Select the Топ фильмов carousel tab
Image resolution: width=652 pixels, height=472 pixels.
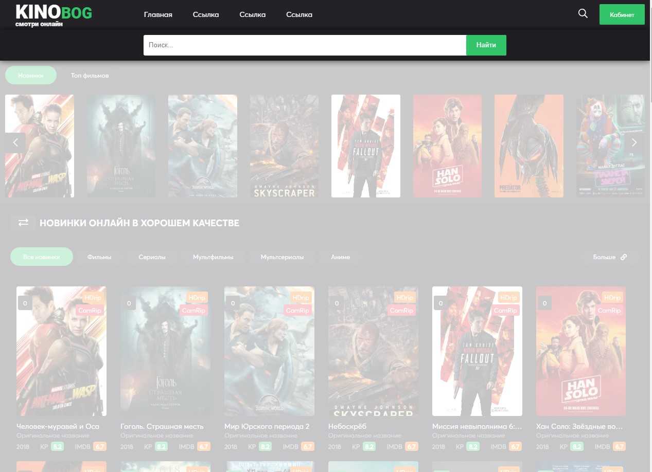(x=90, y=76)
